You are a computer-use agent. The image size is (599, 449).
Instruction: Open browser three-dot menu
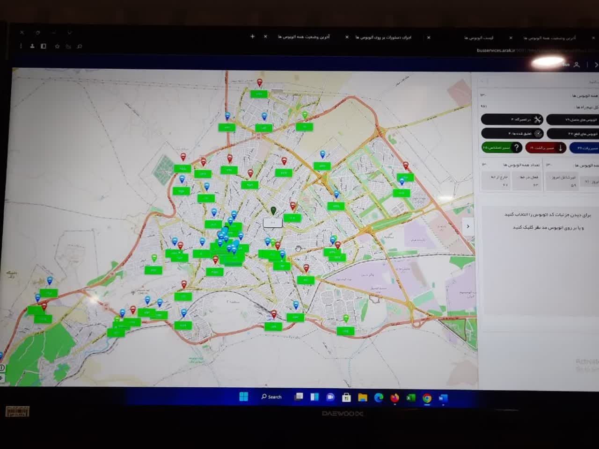click(x=21, y=46)
